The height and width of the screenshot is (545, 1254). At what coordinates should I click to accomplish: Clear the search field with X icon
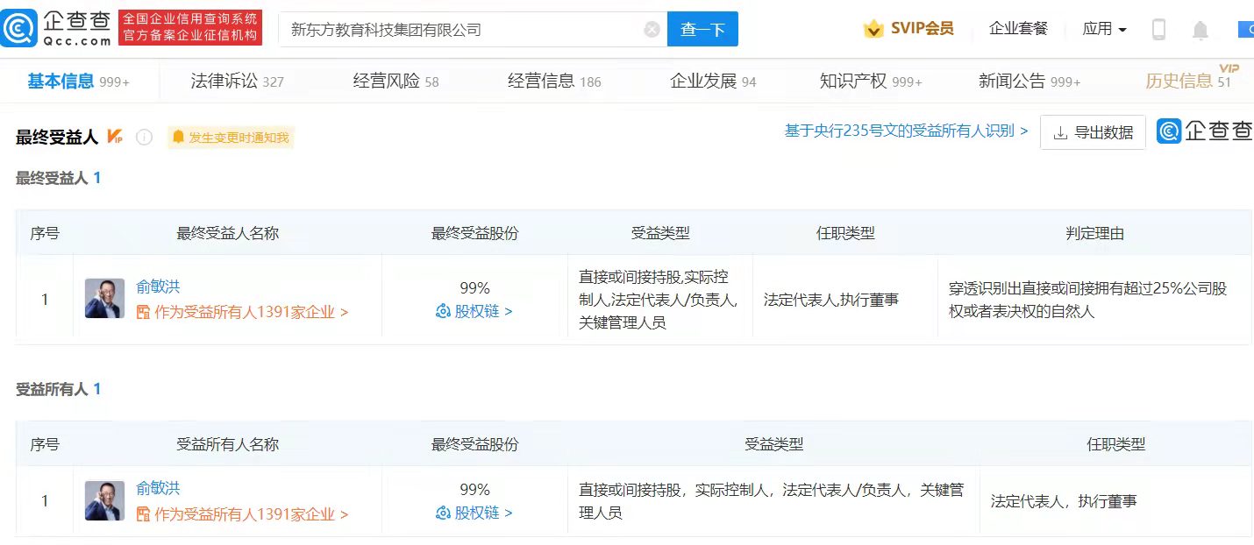[652, 29]
